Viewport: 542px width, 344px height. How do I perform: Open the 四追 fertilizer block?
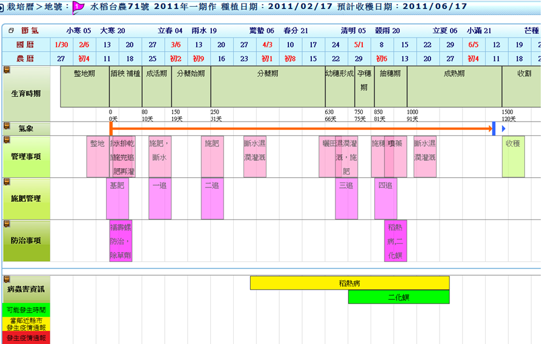coord(386,199)
